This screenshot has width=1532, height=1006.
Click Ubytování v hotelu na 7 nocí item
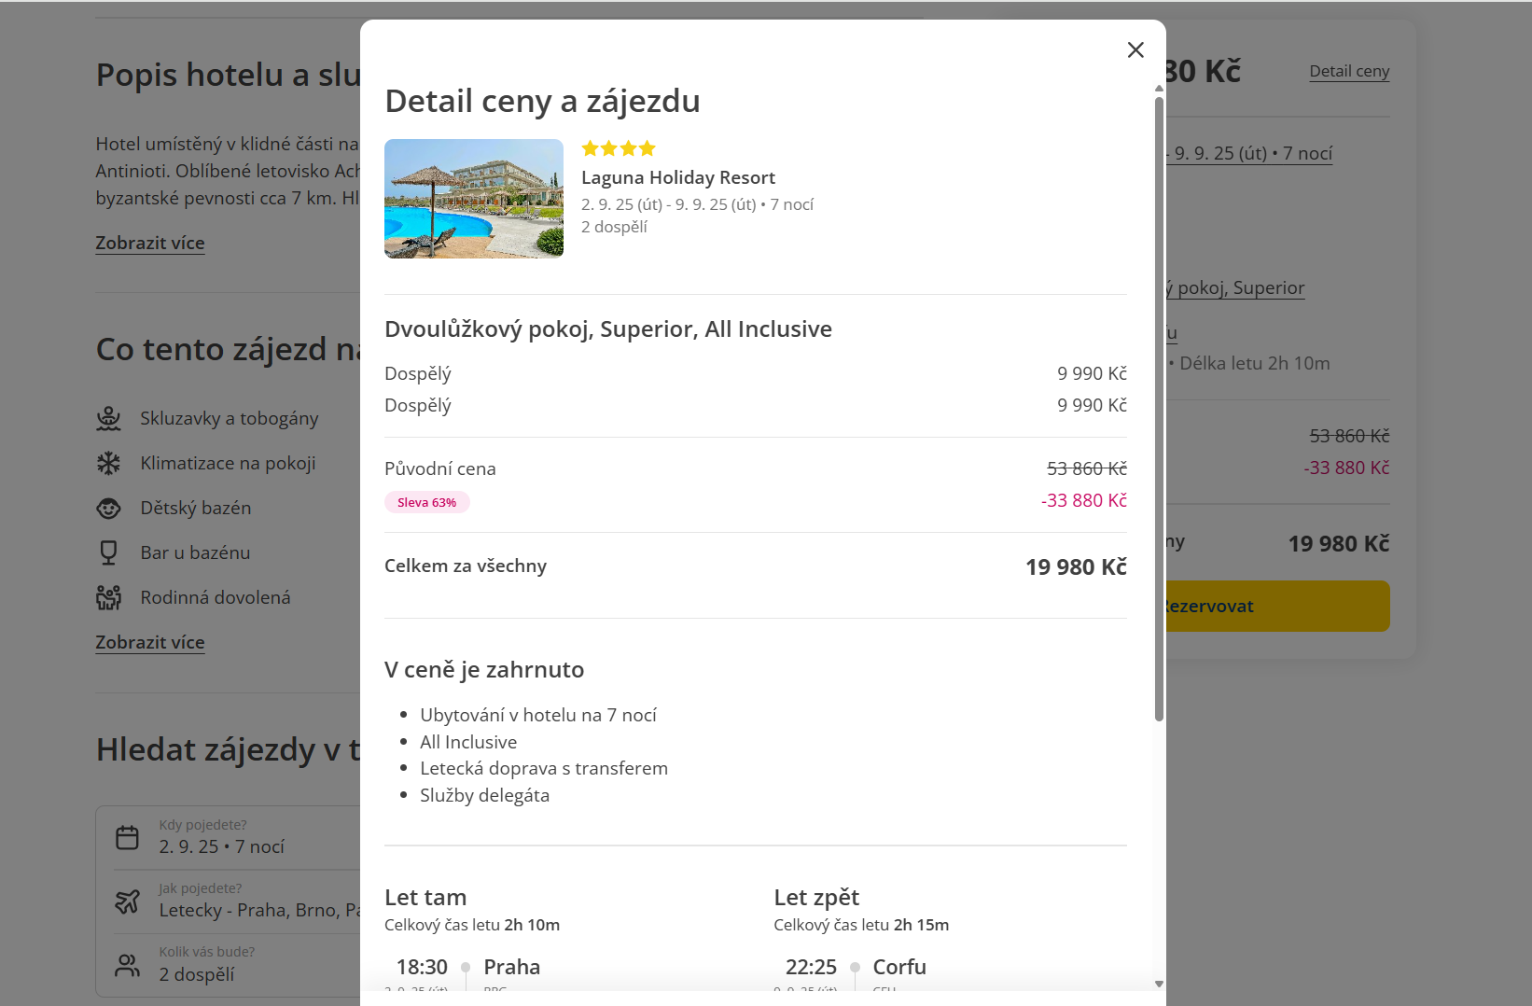[538, 715]
